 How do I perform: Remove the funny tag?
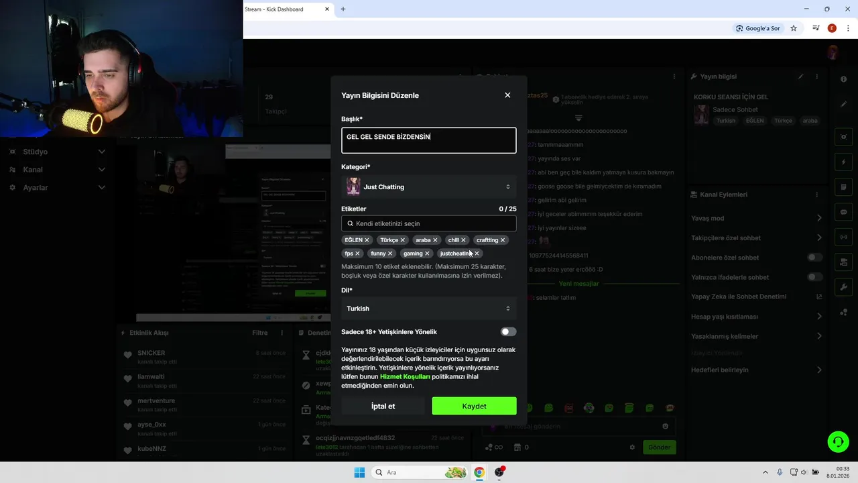(x=390, y=254)
